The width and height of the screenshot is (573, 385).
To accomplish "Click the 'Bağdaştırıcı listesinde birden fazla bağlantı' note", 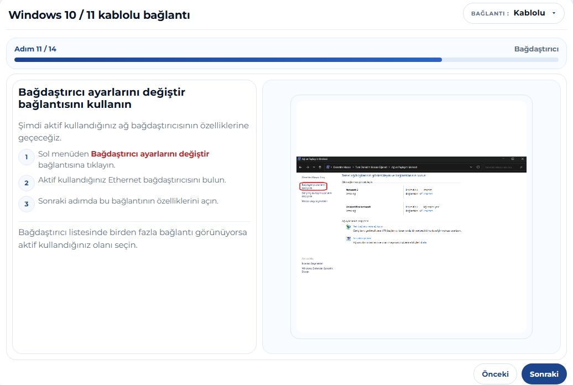I will [x=133, y=238].
